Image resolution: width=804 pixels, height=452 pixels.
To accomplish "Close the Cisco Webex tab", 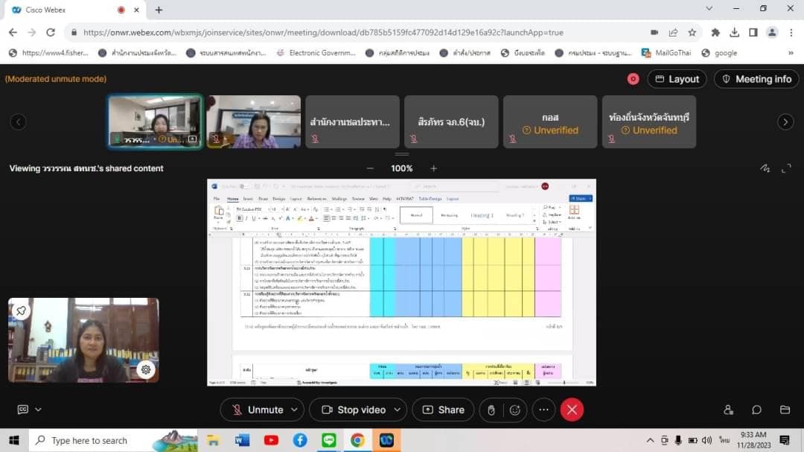I will [136, 10].
